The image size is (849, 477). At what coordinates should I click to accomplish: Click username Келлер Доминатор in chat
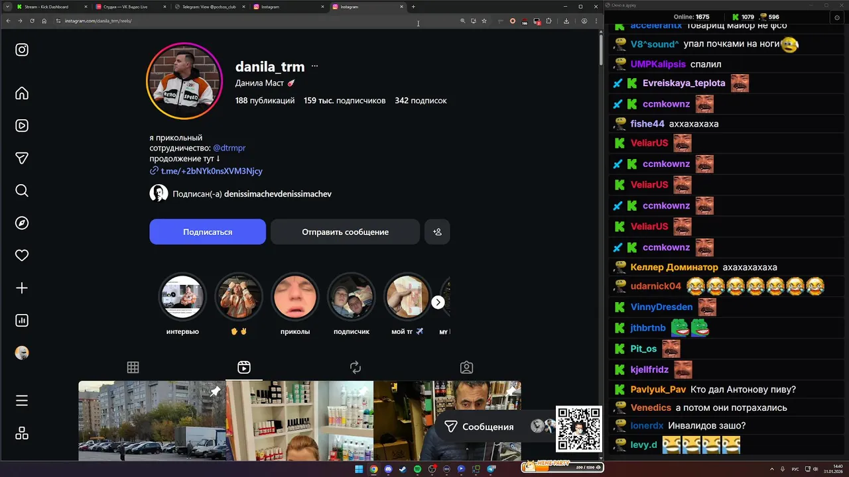tap(674, 267)
